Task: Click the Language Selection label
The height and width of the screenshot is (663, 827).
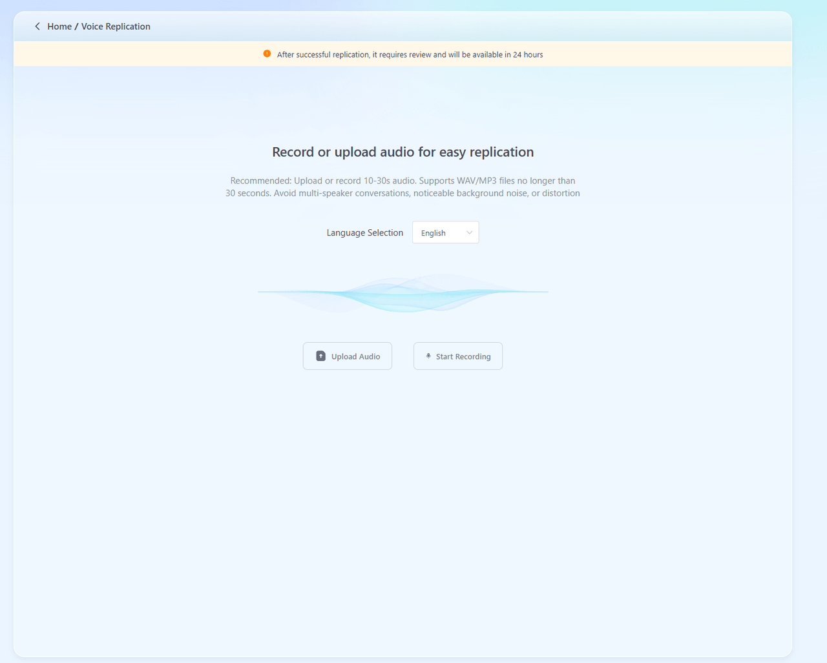Action: (x=364, y=233)
